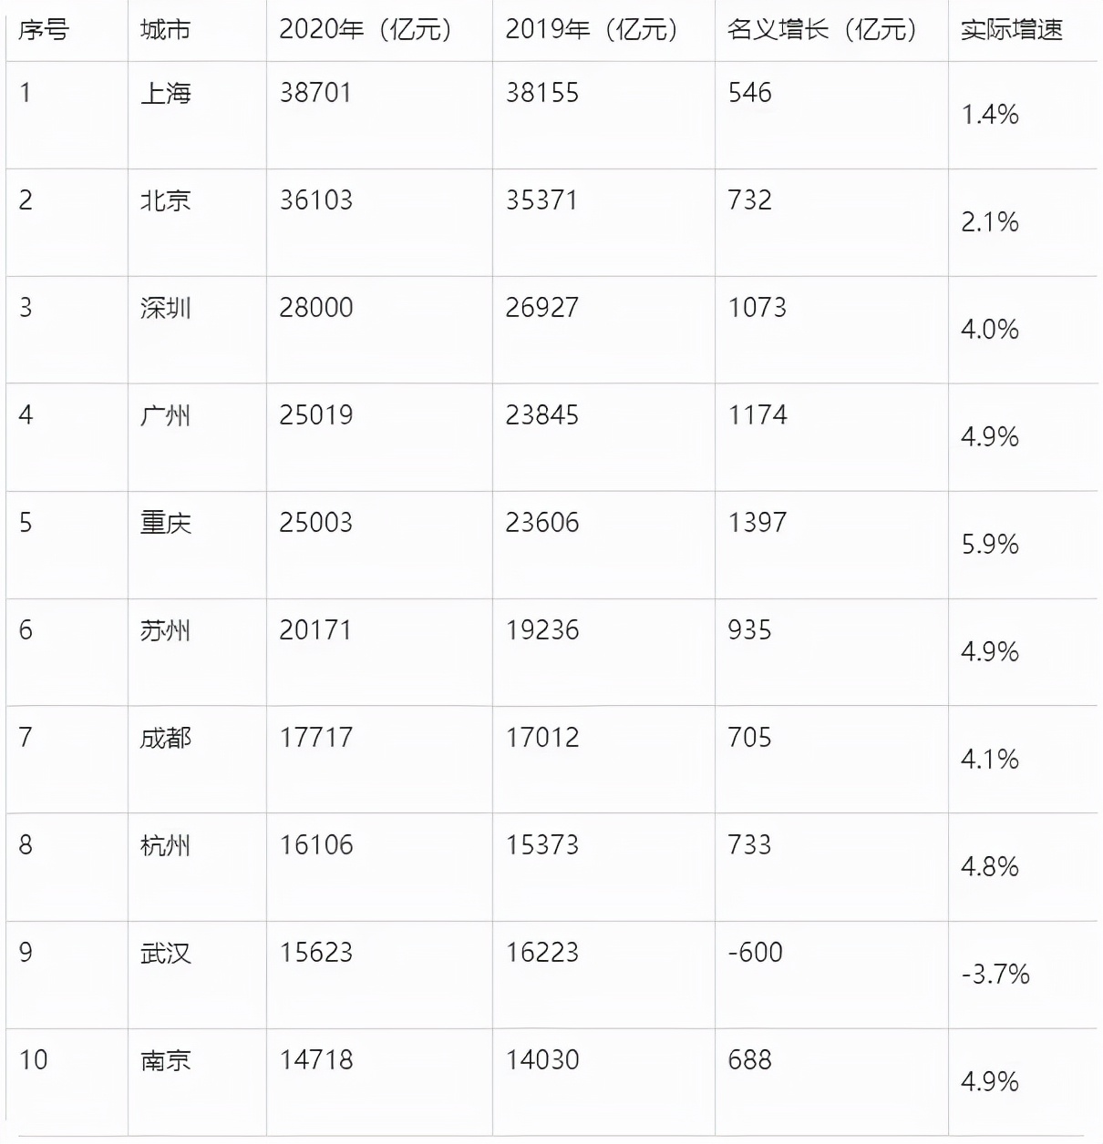
Task: Click the 城市 column header
Action: 165,30
